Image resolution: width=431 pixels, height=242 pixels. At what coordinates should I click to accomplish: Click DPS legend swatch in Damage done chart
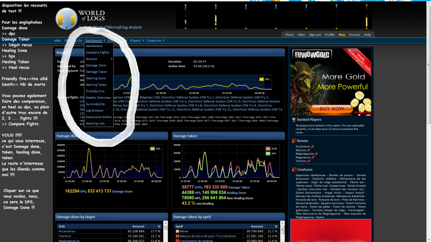pos(152,149)
